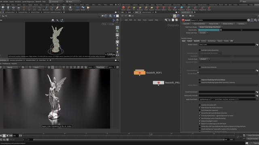259x145 pixels.
Task: Open the network editor tools wrench icon
Action: (166, 20)
